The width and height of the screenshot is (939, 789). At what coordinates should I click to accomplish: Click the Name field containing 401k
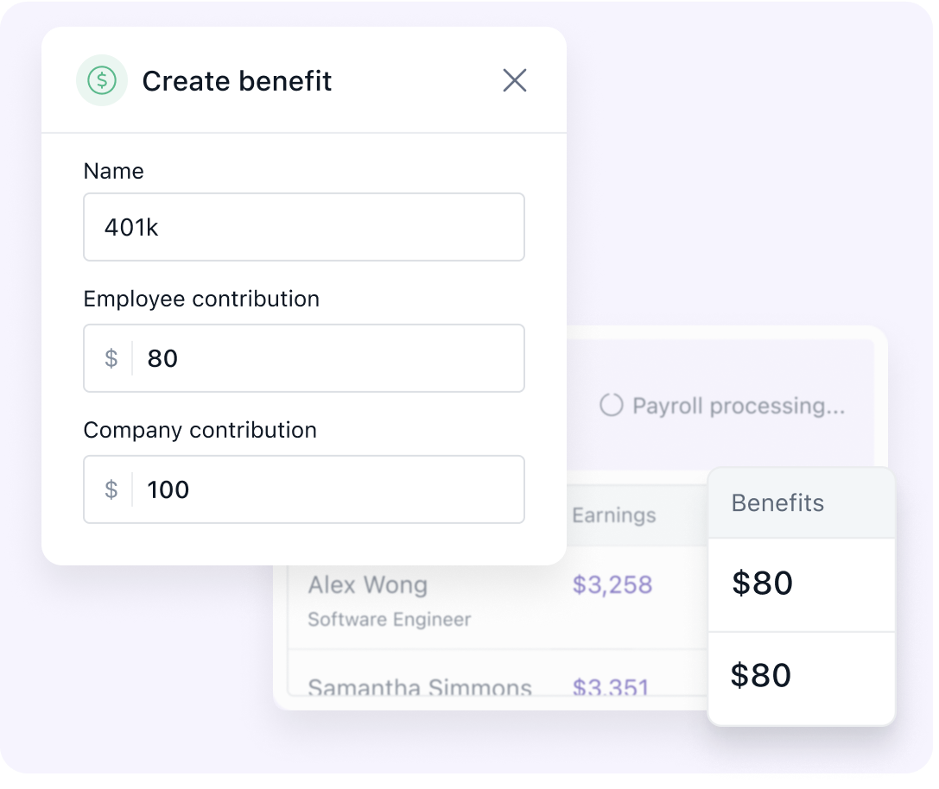tap(303, 227)
